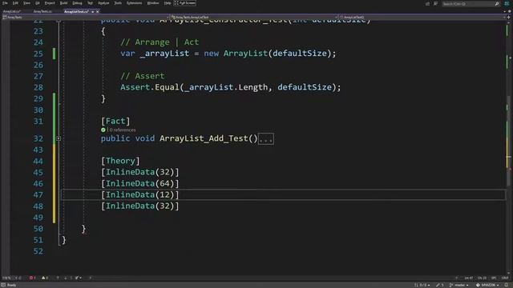Screen dimensions: 513x288
Task: Open the Project menu
Action: 50,3
